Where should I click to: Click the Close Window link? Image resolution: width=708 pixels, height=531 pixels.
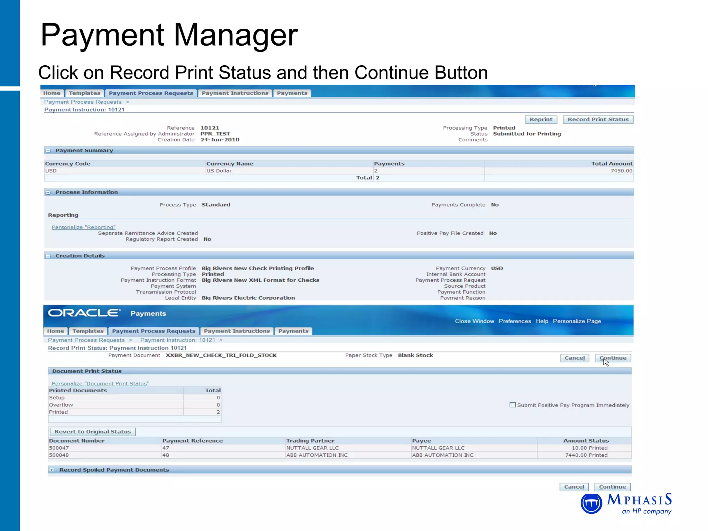474,321
